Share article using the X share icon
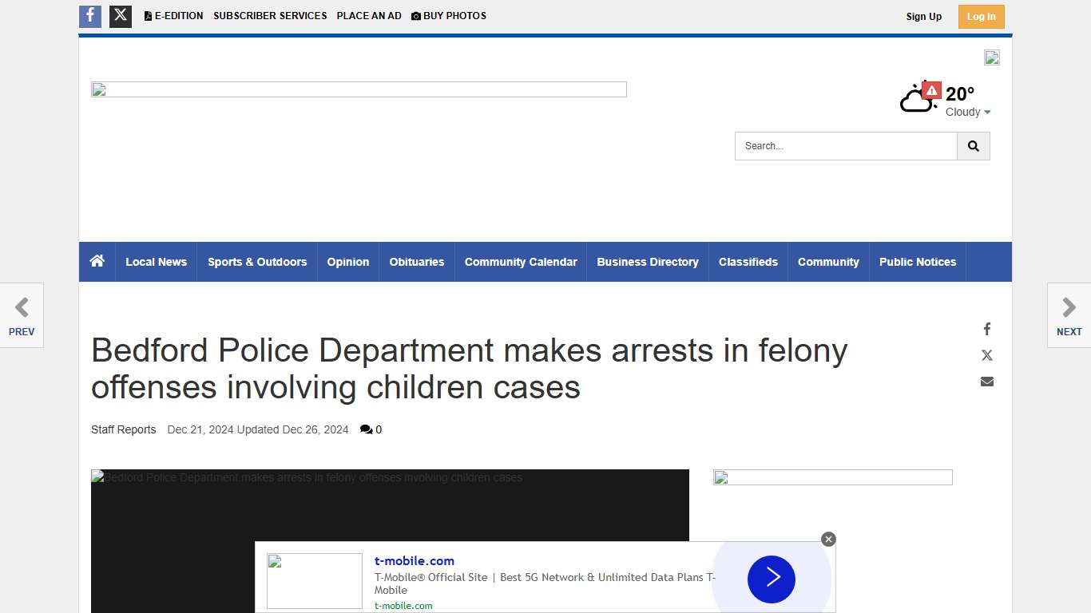The image size is (1091, 613). pos(986,355)
